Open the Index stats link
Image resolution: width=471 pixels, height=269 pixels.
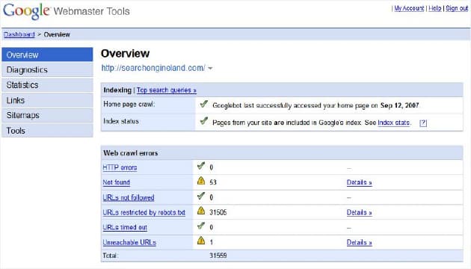394,123
